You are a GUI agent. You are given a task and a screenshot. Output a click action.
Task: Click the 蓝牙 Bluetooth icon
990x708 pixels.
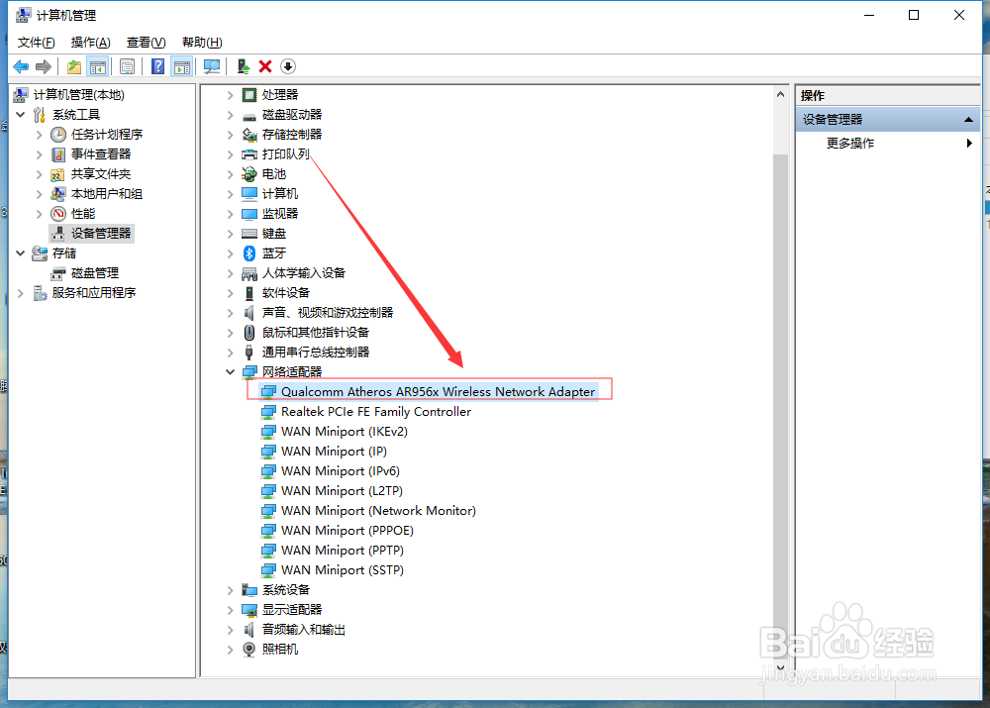click(249, 253)
